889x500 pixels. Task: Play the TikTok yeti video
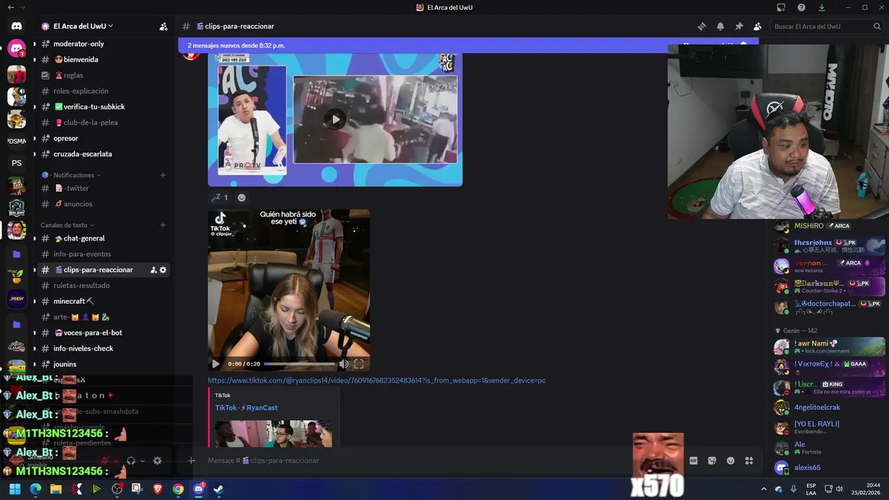[x=216, y=364]
